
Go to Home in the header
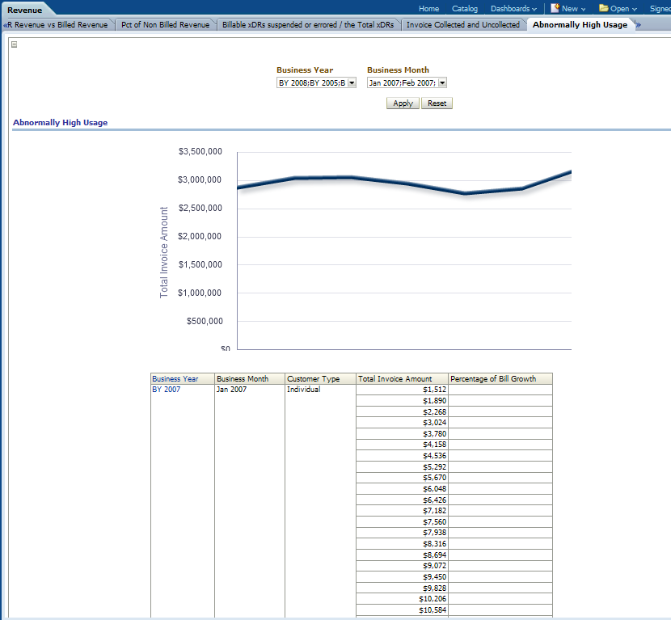[428, 9]
